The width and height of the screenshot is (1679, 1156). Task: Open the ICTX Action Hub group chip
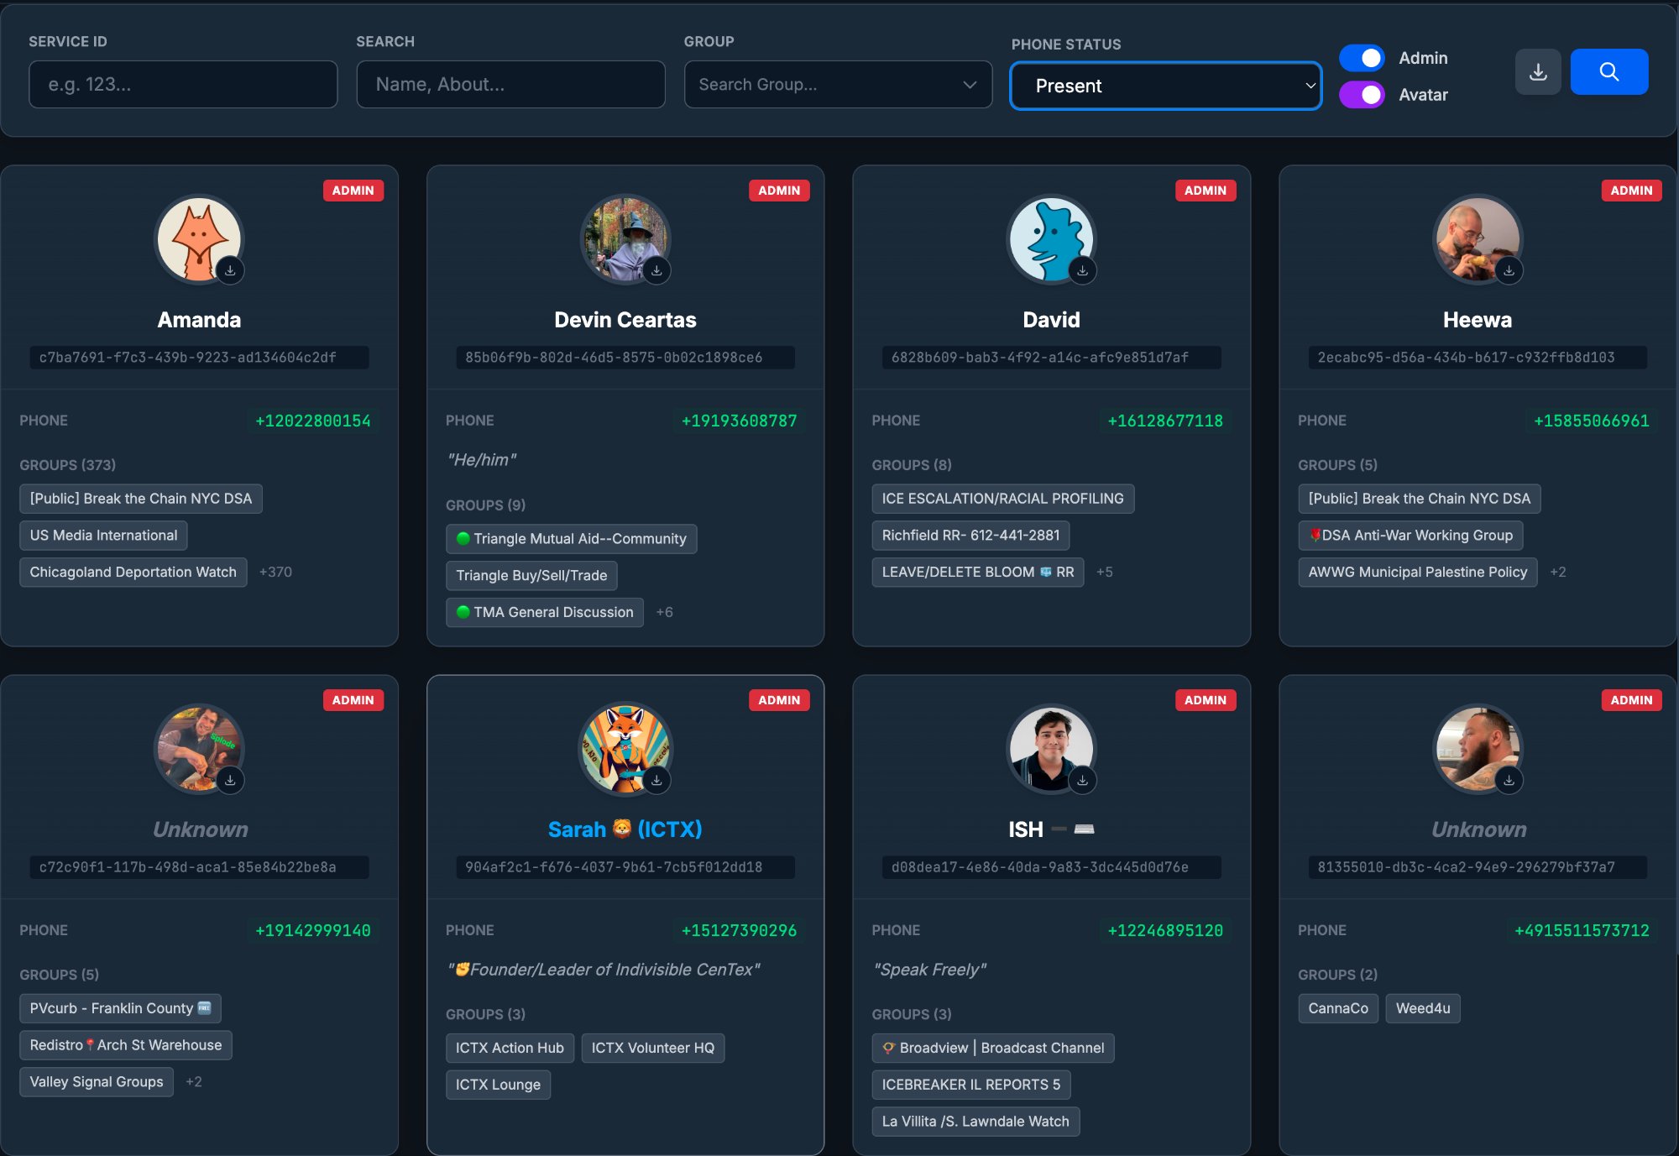[509, 1047]
